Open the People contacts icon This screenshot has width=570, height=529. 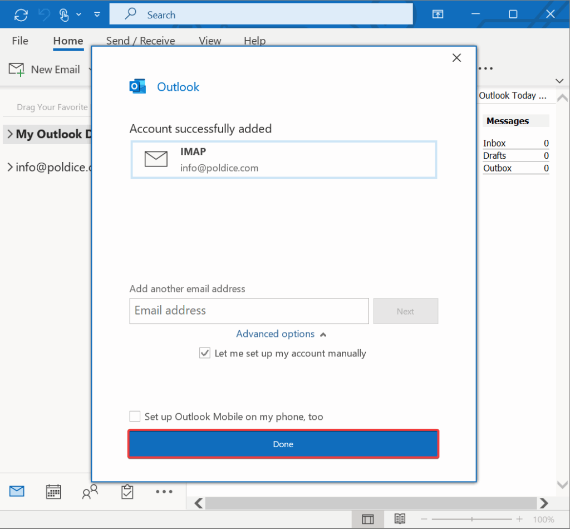(x=90, y=491)
